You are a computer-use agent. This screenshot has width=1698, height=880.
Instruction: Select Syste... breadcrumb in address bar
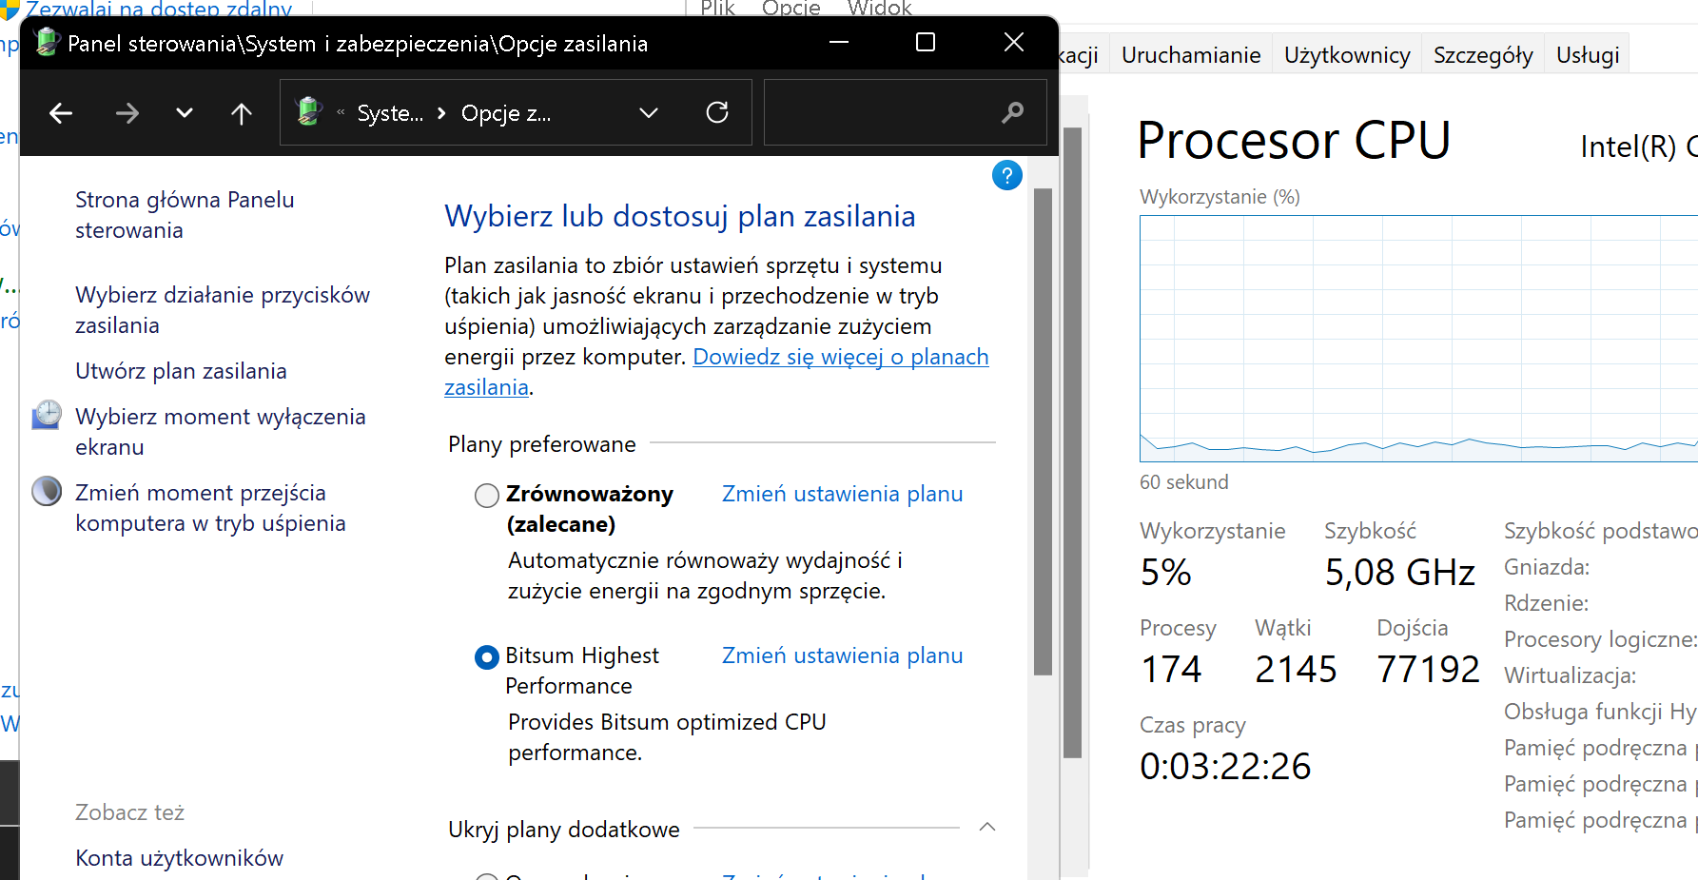390,113
